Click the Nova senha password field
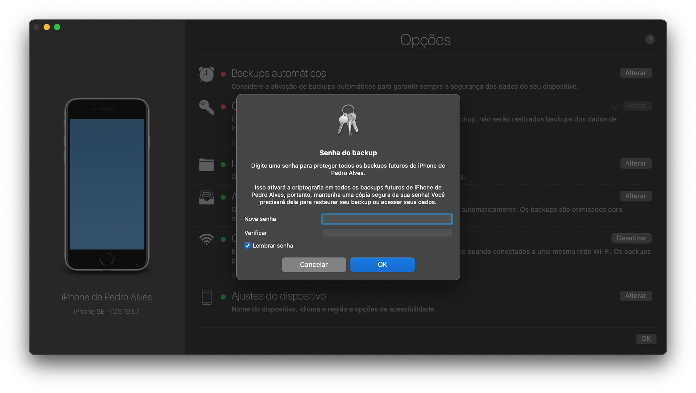The height and width of the screenshot is (393, 696). (387, 219)
